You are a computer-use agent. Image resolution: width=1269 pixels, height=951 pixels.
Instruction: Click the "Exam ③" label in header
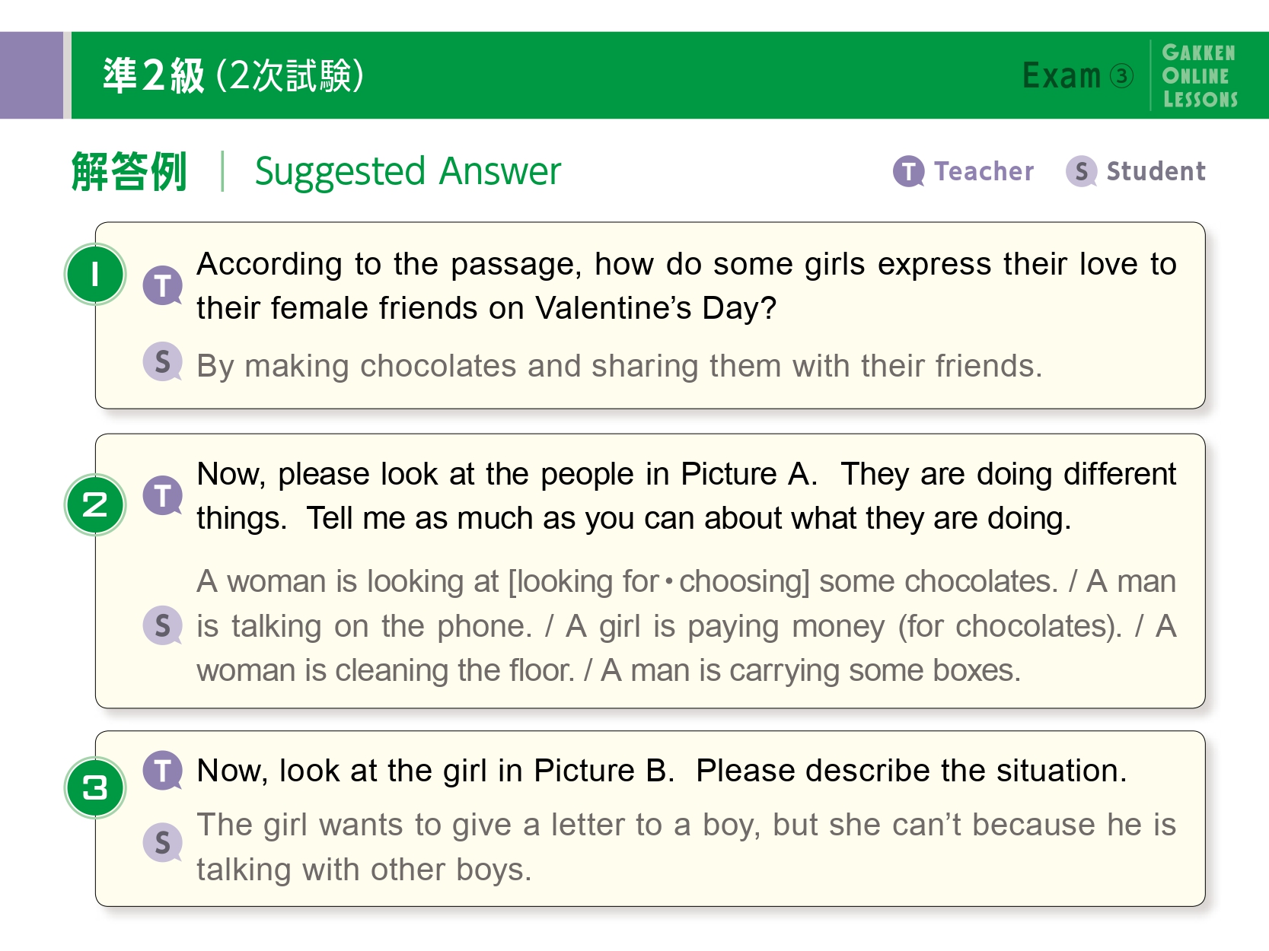point(1077,76)
